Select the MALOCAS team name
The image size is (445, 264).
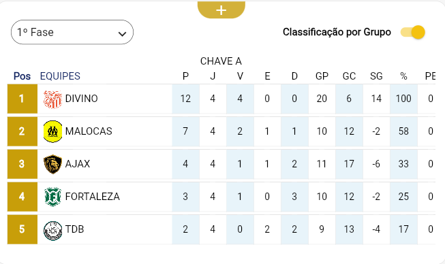[89, 131]
